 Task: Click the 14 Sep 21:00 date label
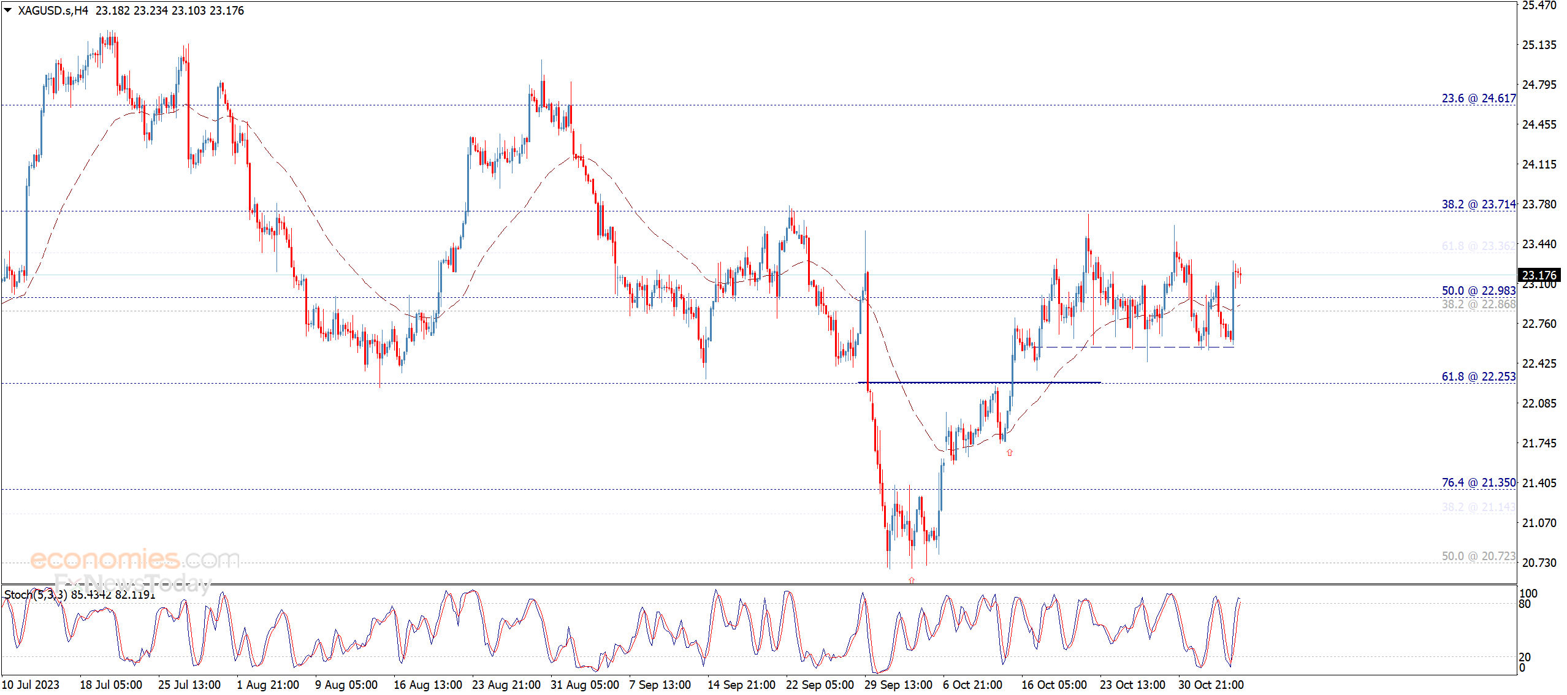pos(742,685)
